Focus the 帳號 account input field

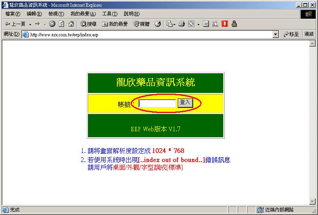(x=157, y=104)
